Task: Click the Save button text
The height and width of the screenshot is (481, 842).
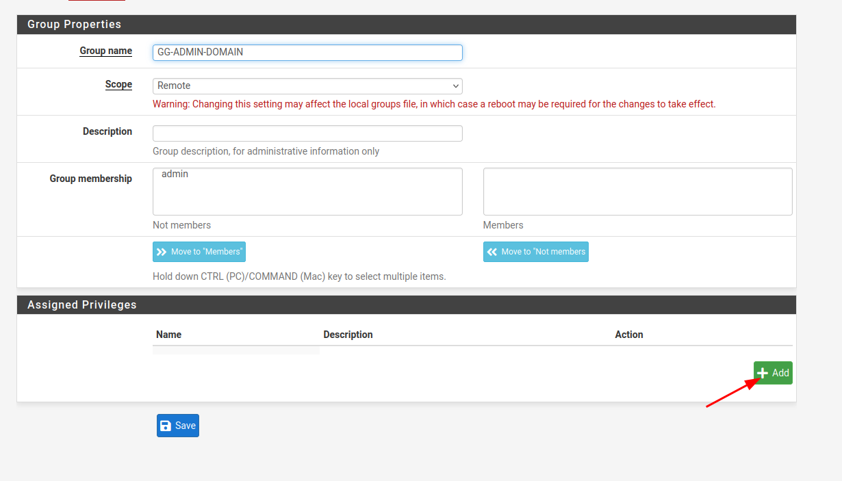Action: pyautogui.click(x=186, y=426)
